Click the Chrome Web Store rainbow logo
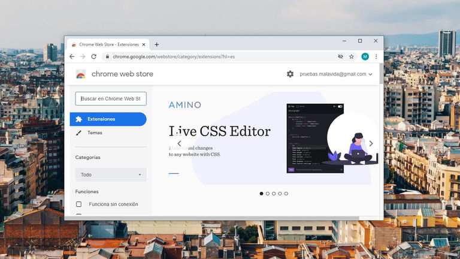Screen dimensions: 460x259 pos(81,74)
